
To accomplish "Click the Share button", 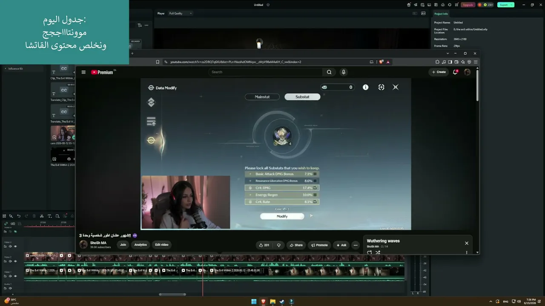I will coord(296,245).
